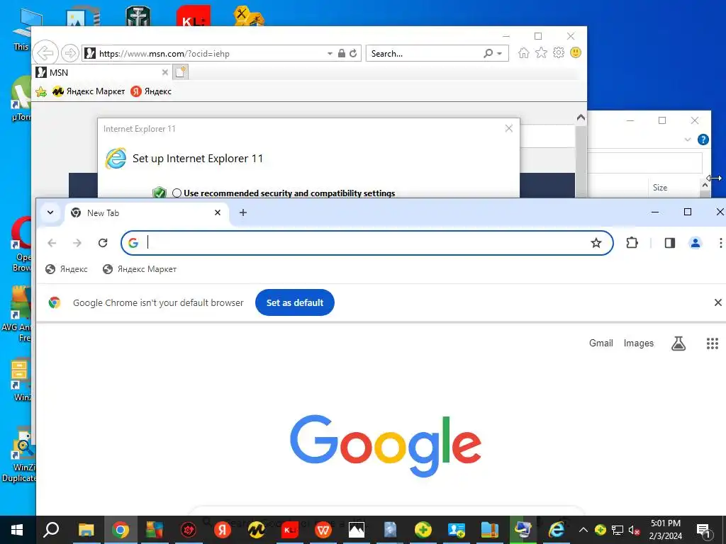Open Яндекс Маркет bookmark in Chrome

pos(140,269)
